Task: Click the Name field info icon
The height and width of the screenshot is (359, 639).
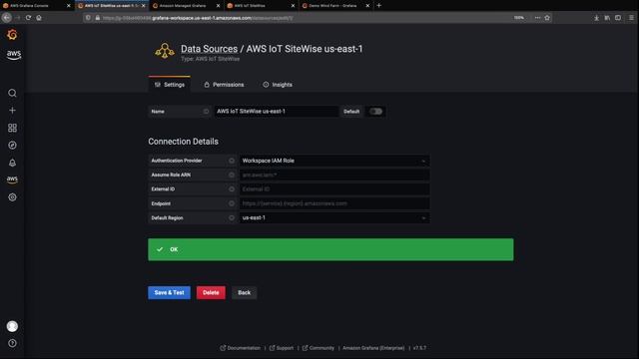Action: click(x=206, y=111)
